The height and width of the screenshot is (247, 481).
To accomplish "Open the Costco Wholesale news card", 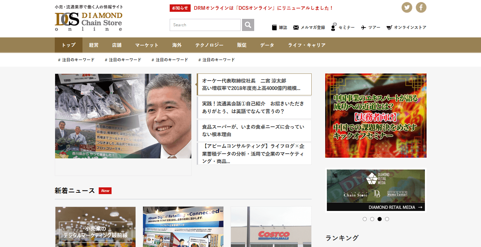I will click(x=271, y=227).
